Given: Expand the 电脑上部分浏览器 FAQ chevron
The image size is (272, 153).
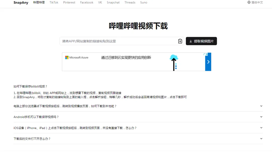Looking at the screenshot, I should (x=261, y=106).
